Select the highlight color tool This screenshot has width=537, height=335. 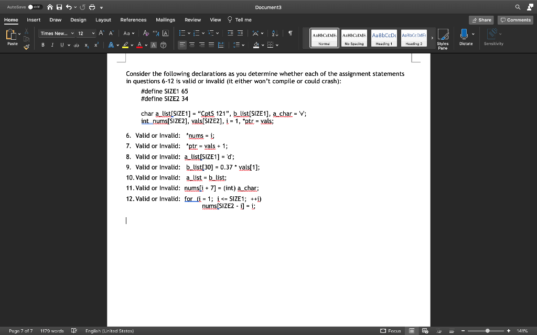click(126, 45)
